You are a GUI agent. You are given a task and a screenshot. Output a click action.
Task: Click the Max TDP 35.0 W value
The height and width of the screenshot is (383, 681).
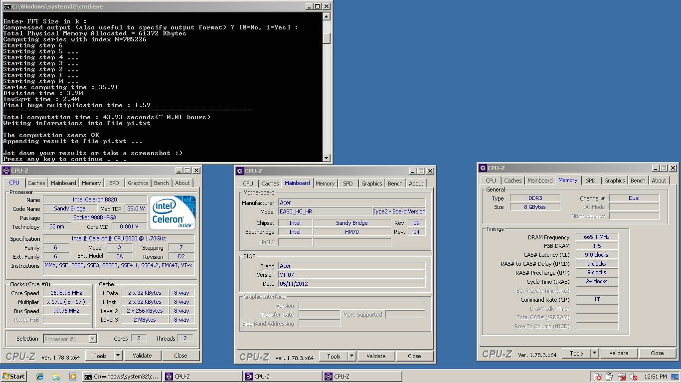pyautogui.click(x=136, y=209)
